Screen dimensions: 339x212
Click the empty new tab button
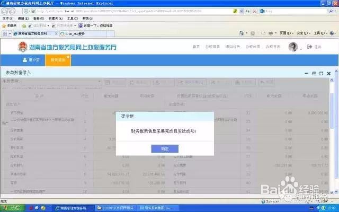(111, 34)
